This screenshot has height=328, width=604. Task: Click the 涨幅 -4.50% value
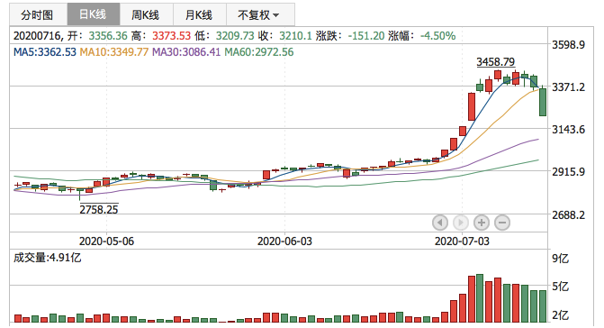coord(438,36)
